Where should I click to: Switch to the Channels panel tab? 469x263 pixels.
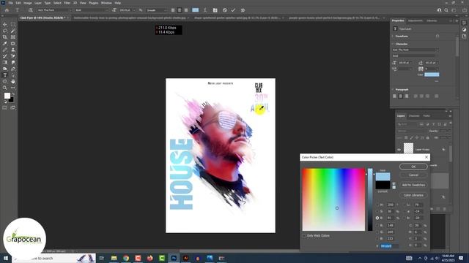pos(414,115)
